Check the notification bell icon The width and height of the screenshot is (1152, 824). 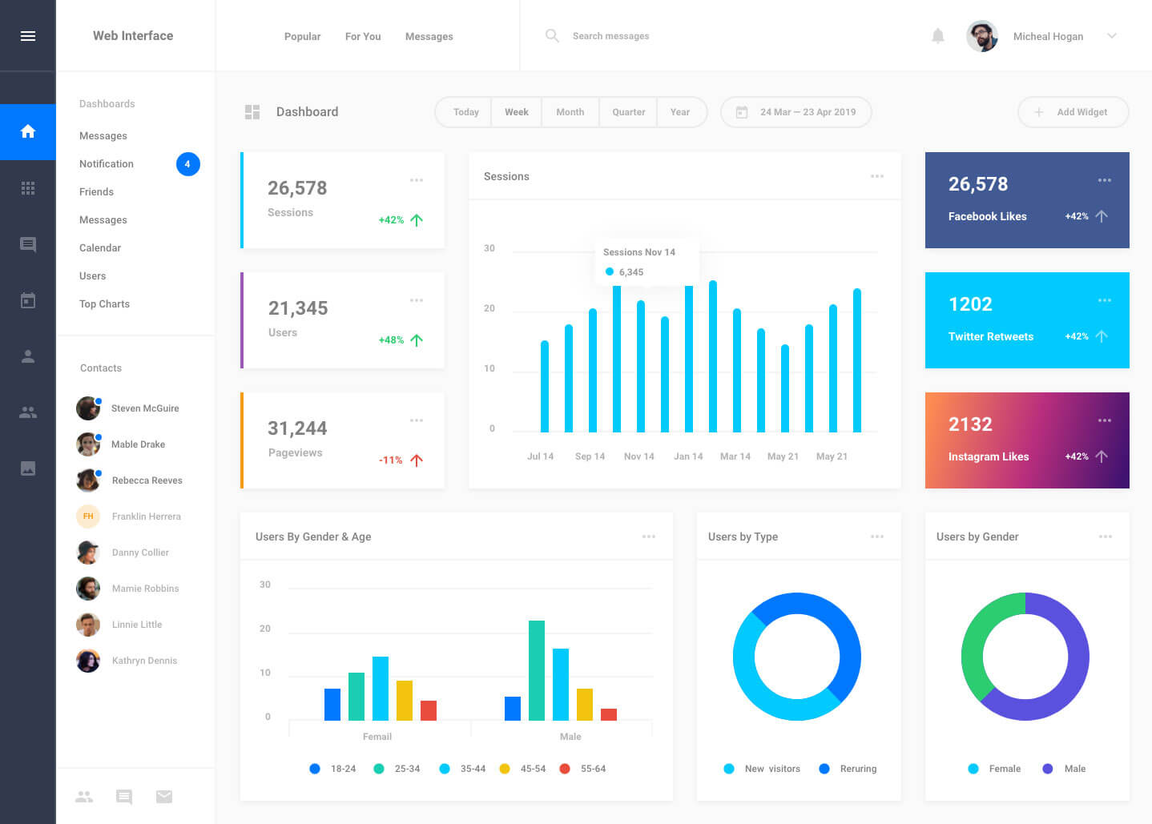tap(938, 36)
